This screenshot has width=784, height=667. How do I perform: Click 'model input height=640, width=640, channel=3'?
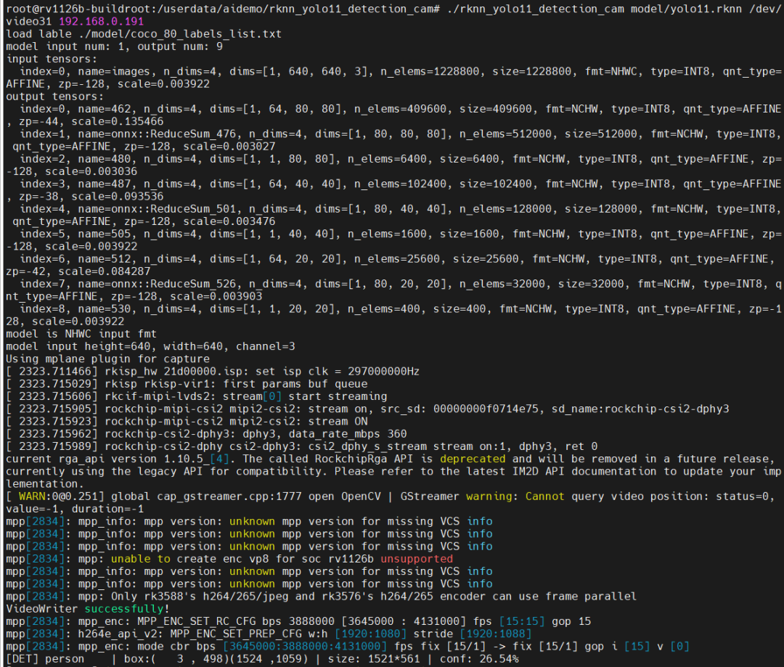tap(150, 346)
